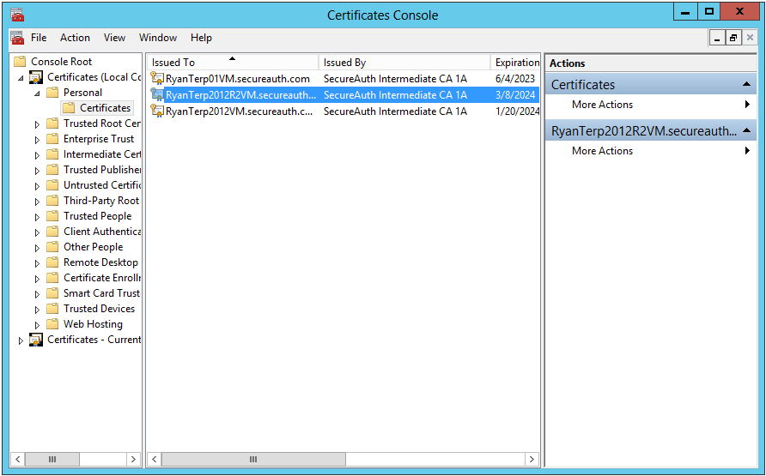Click the Certificates (Local Computer) store icon
Screen dimensions: 766x476
click(36, 77)
